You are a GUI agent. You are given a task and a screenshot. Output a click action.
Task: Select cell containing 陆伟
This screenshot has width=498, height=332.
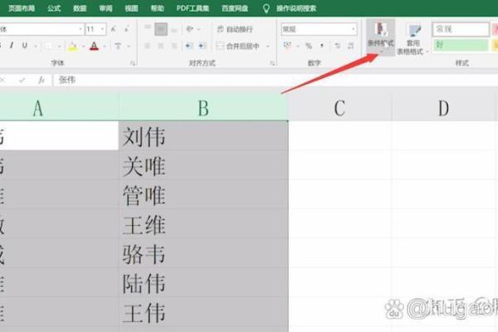203,283
